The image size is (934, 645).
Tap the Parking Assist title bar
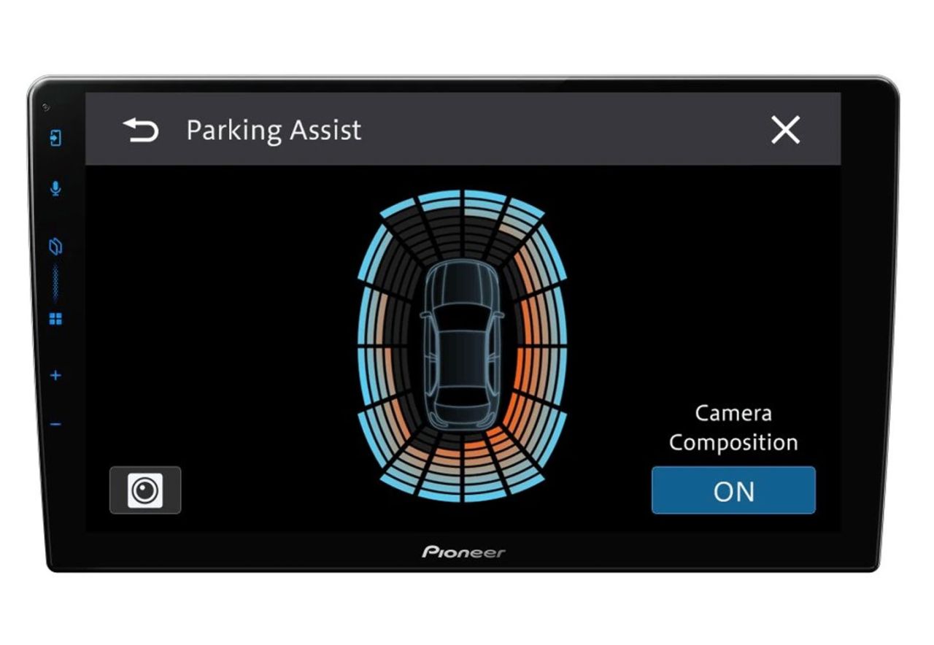[274, 130]
